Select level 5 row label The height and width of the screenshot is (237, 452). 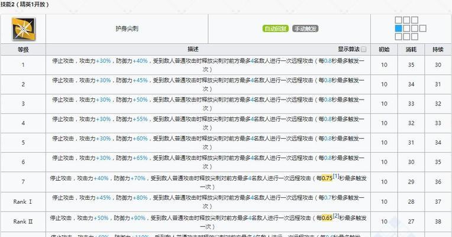(23, 143)
